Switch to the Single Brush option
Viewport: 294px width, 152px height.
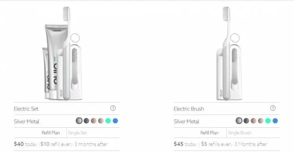(x=240, y=133)
